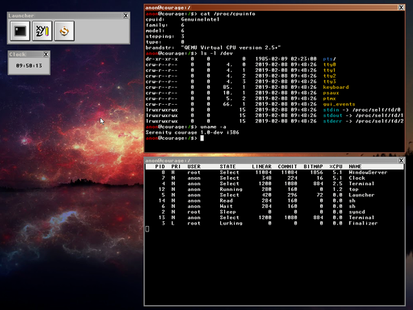This screenshot has height=310, width=413.
Task: Click the Running state value
Action: [x=231, y=189]
